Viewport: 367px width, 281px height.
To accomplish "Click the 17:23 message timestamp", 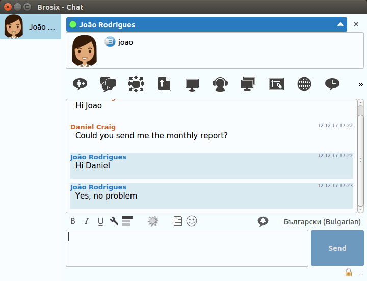I will click(335, 186).
